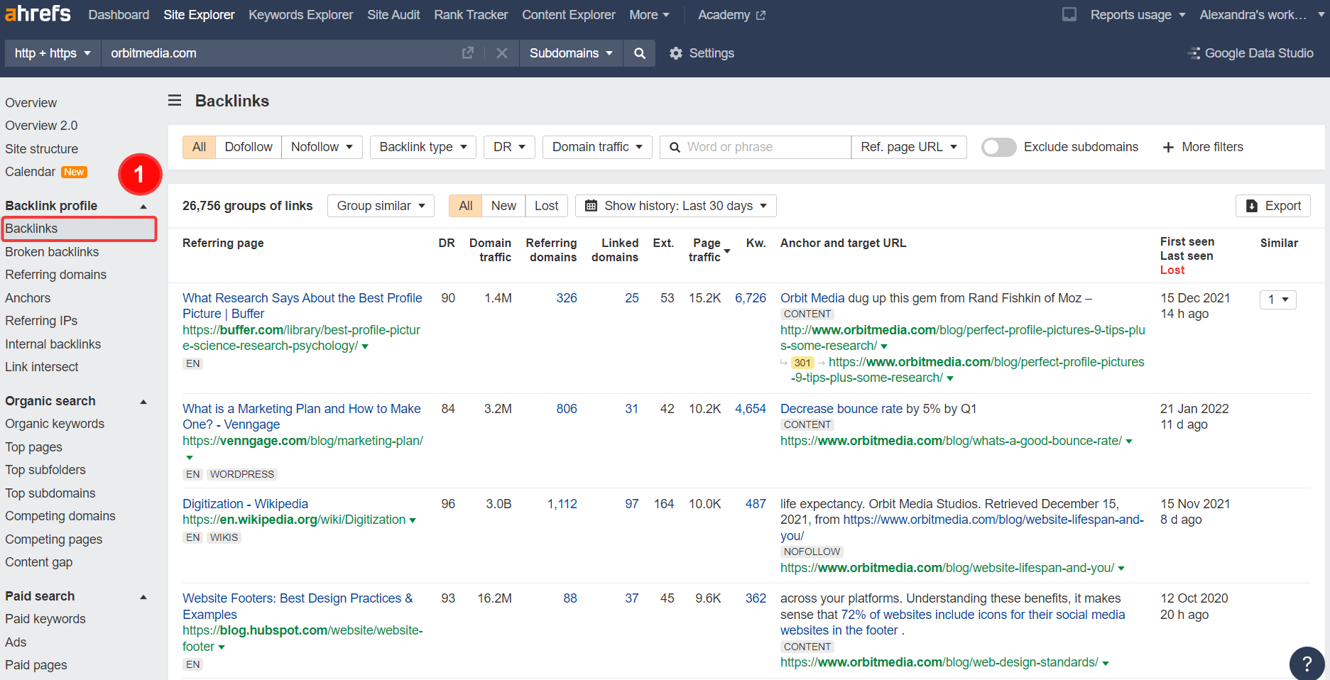Click the orbitmedia.com URL input
Viewport: 1330px width, 680px height.
point(280,53)
